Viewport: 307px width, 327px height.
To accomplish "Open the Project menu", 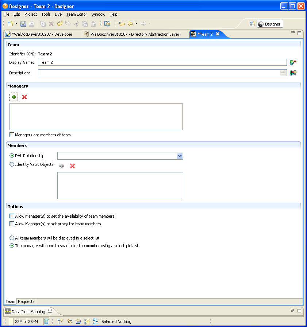I will (31, 14).
